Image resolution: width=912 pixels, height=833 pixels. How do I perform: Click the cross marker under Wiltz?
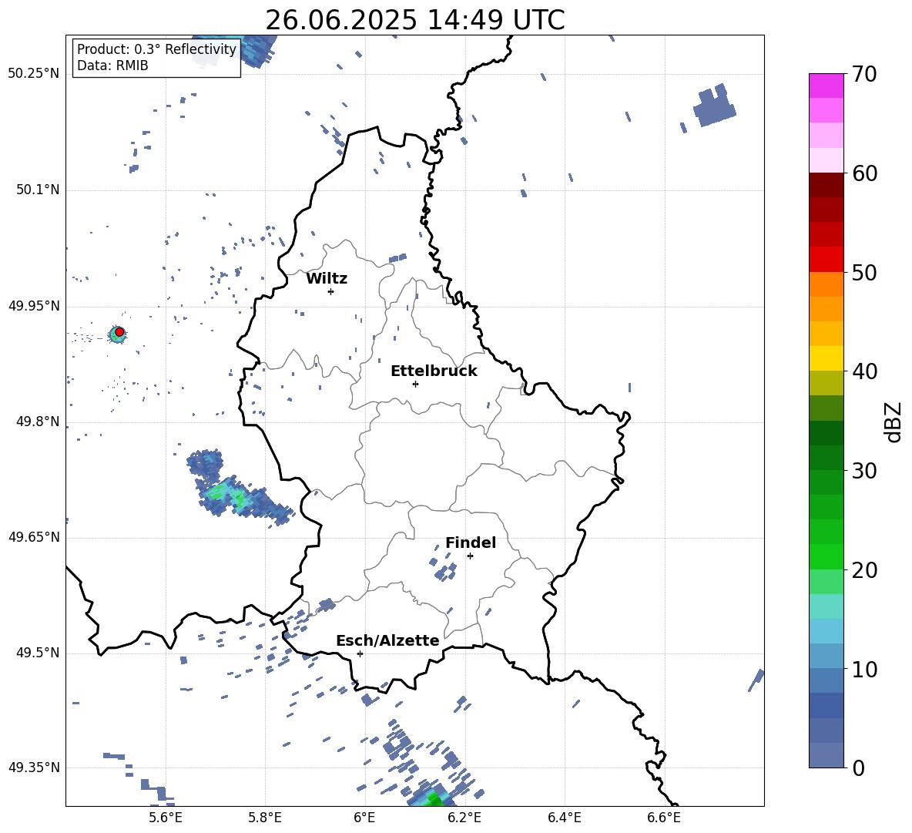(330, 291)
